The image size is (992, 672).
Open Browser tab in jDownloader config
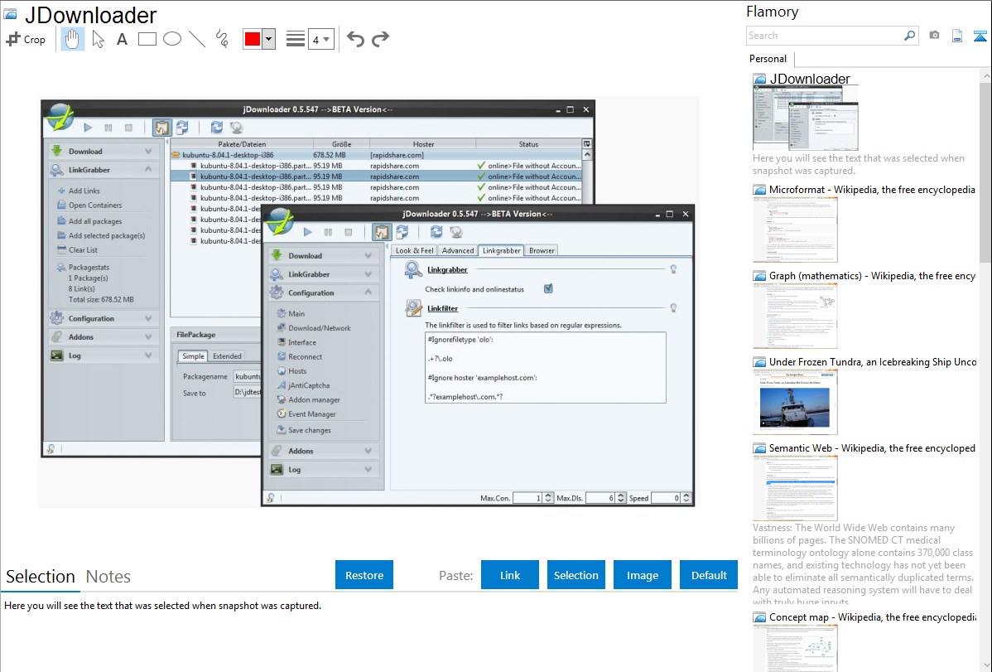[542, 250]
